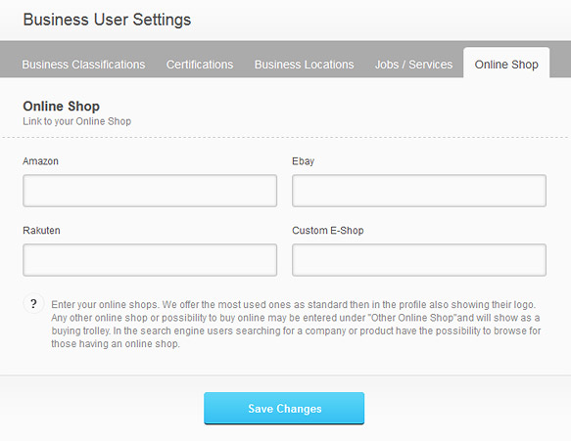Click into the Ebay link input box
Viewport: 571px width, 441px height.
pos(419,191)
